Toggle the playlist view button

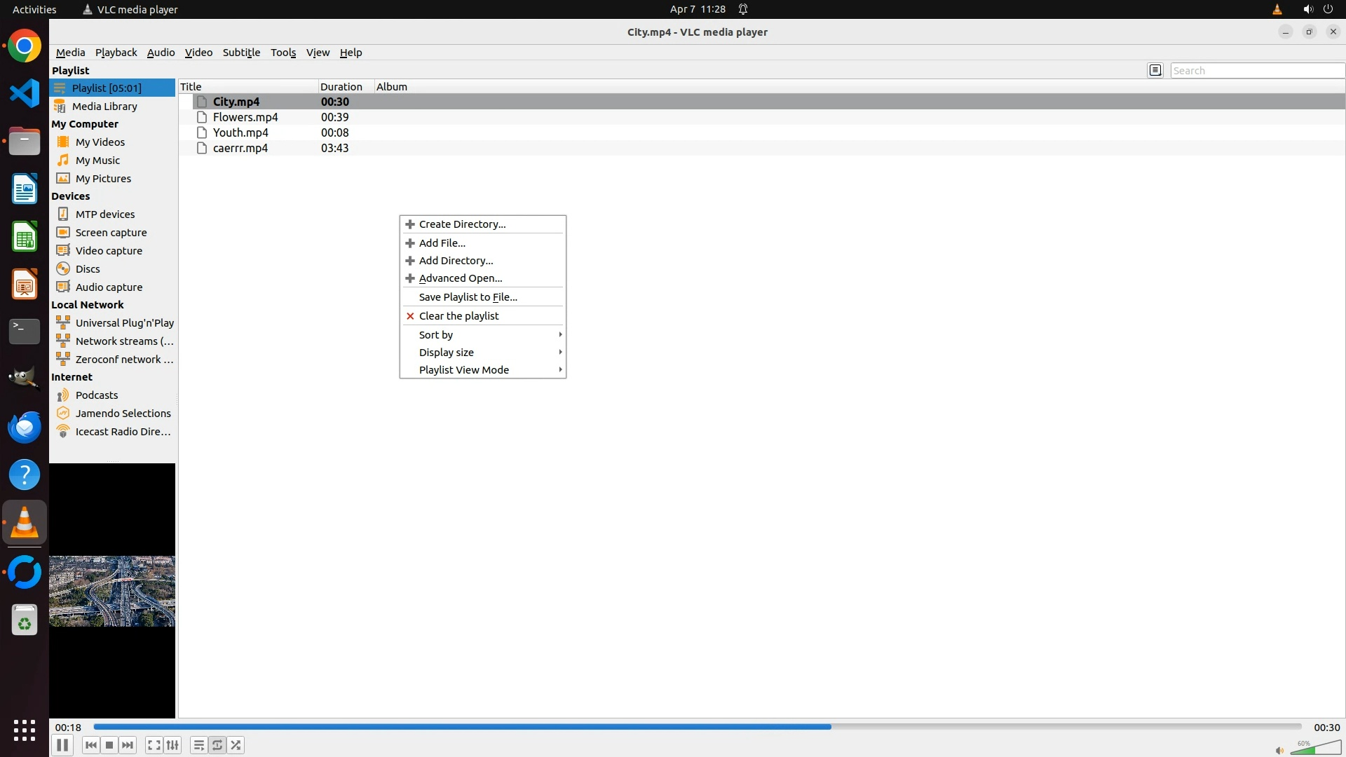tap(198, 745)
